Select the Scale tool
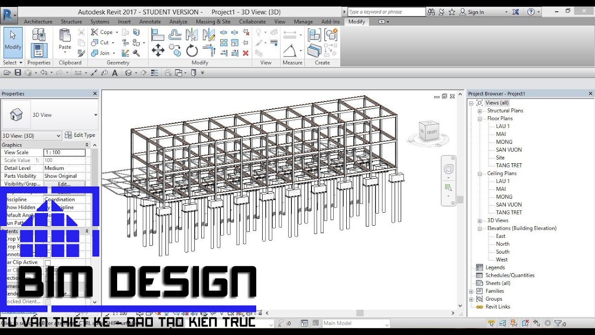595x335 pixels. coord(235,43)
